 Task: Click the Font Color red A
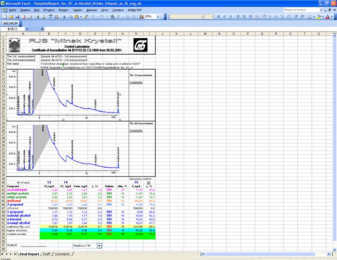click(328, 17)
